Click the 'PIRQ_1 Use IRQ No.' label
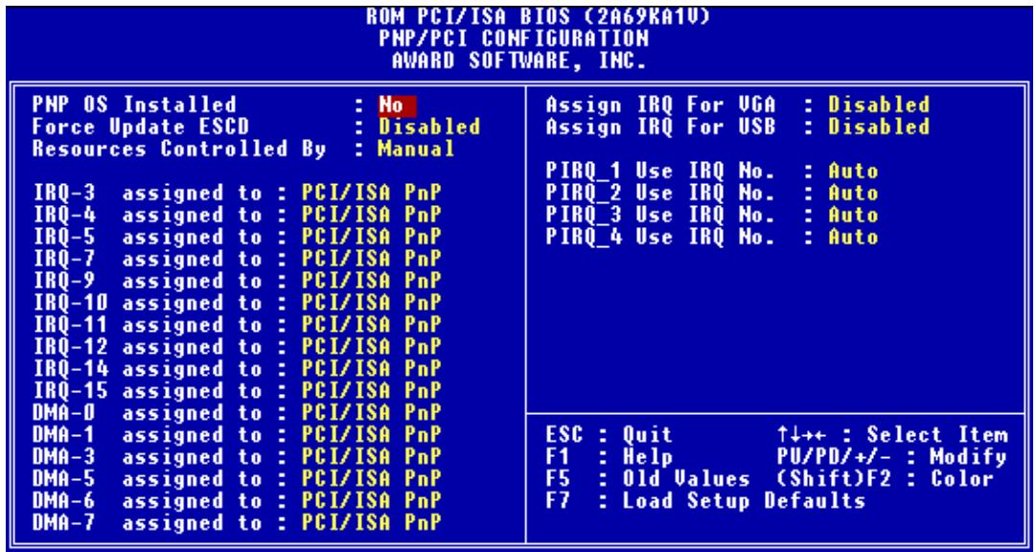This screenshot has width=1036, height=552. click(660, 172)
